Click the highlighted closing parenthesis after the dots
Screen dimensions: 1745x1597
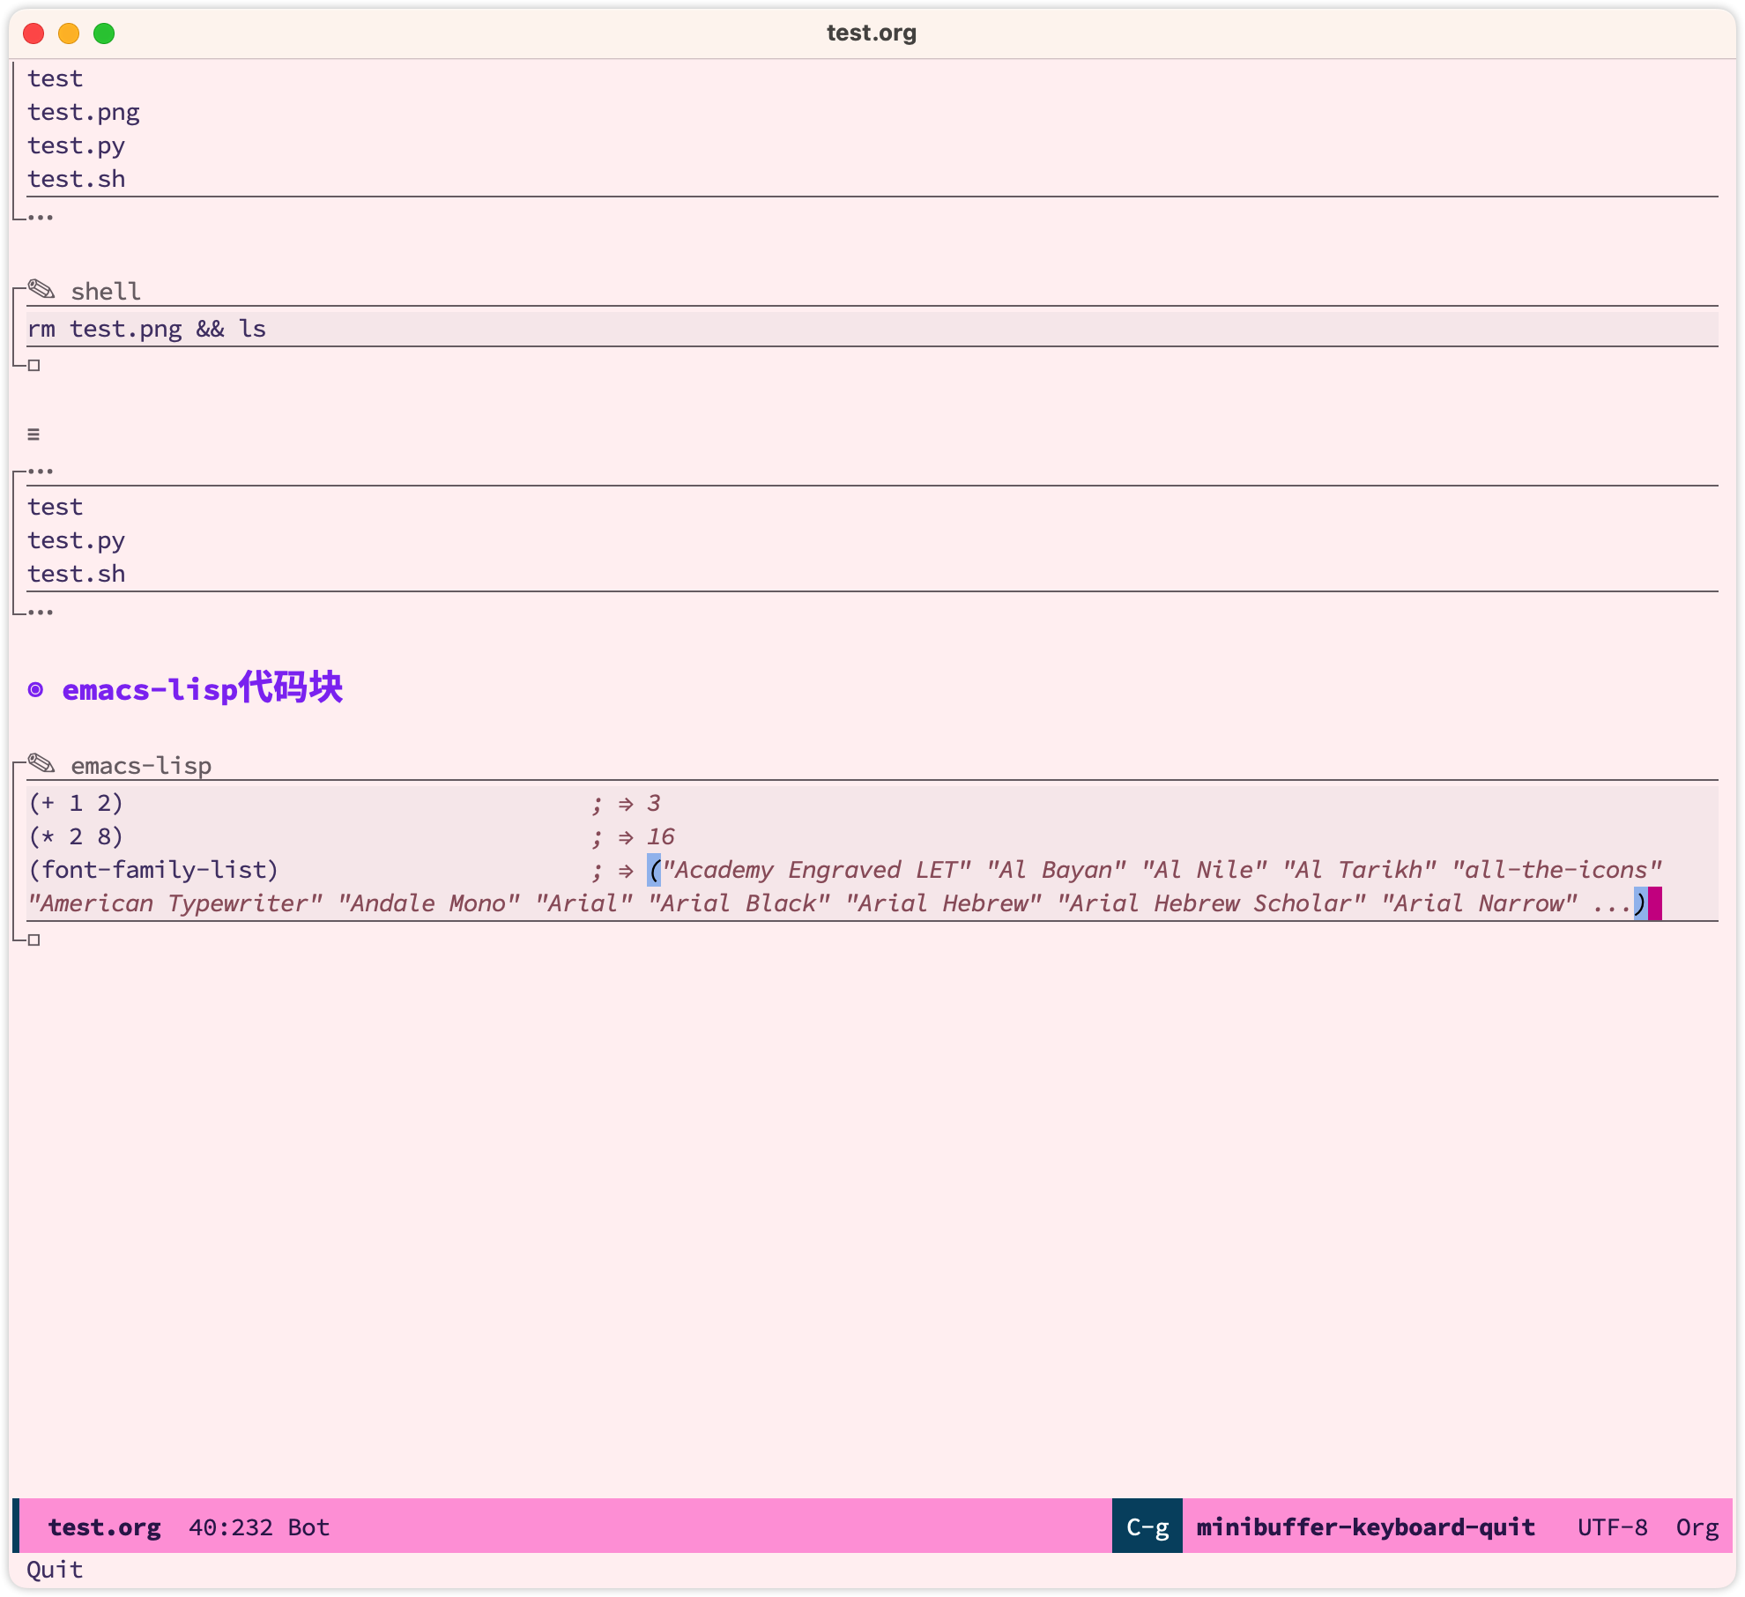(1641, 903)
